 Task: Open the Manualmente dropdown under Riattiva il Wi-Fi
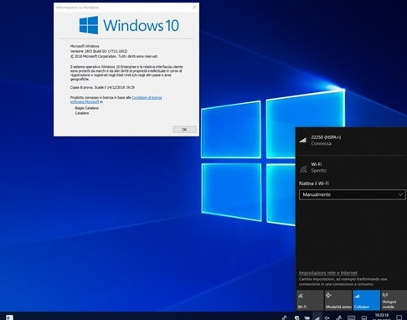pyautogui.click(x=353, y=194)
